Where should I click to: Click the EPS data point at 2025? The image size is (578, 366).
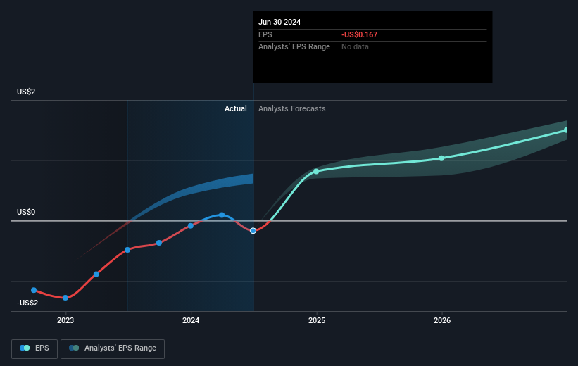(x=316, y=172)
